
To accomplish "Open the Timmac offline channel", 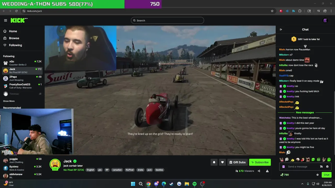I will (x=22, y=94).
